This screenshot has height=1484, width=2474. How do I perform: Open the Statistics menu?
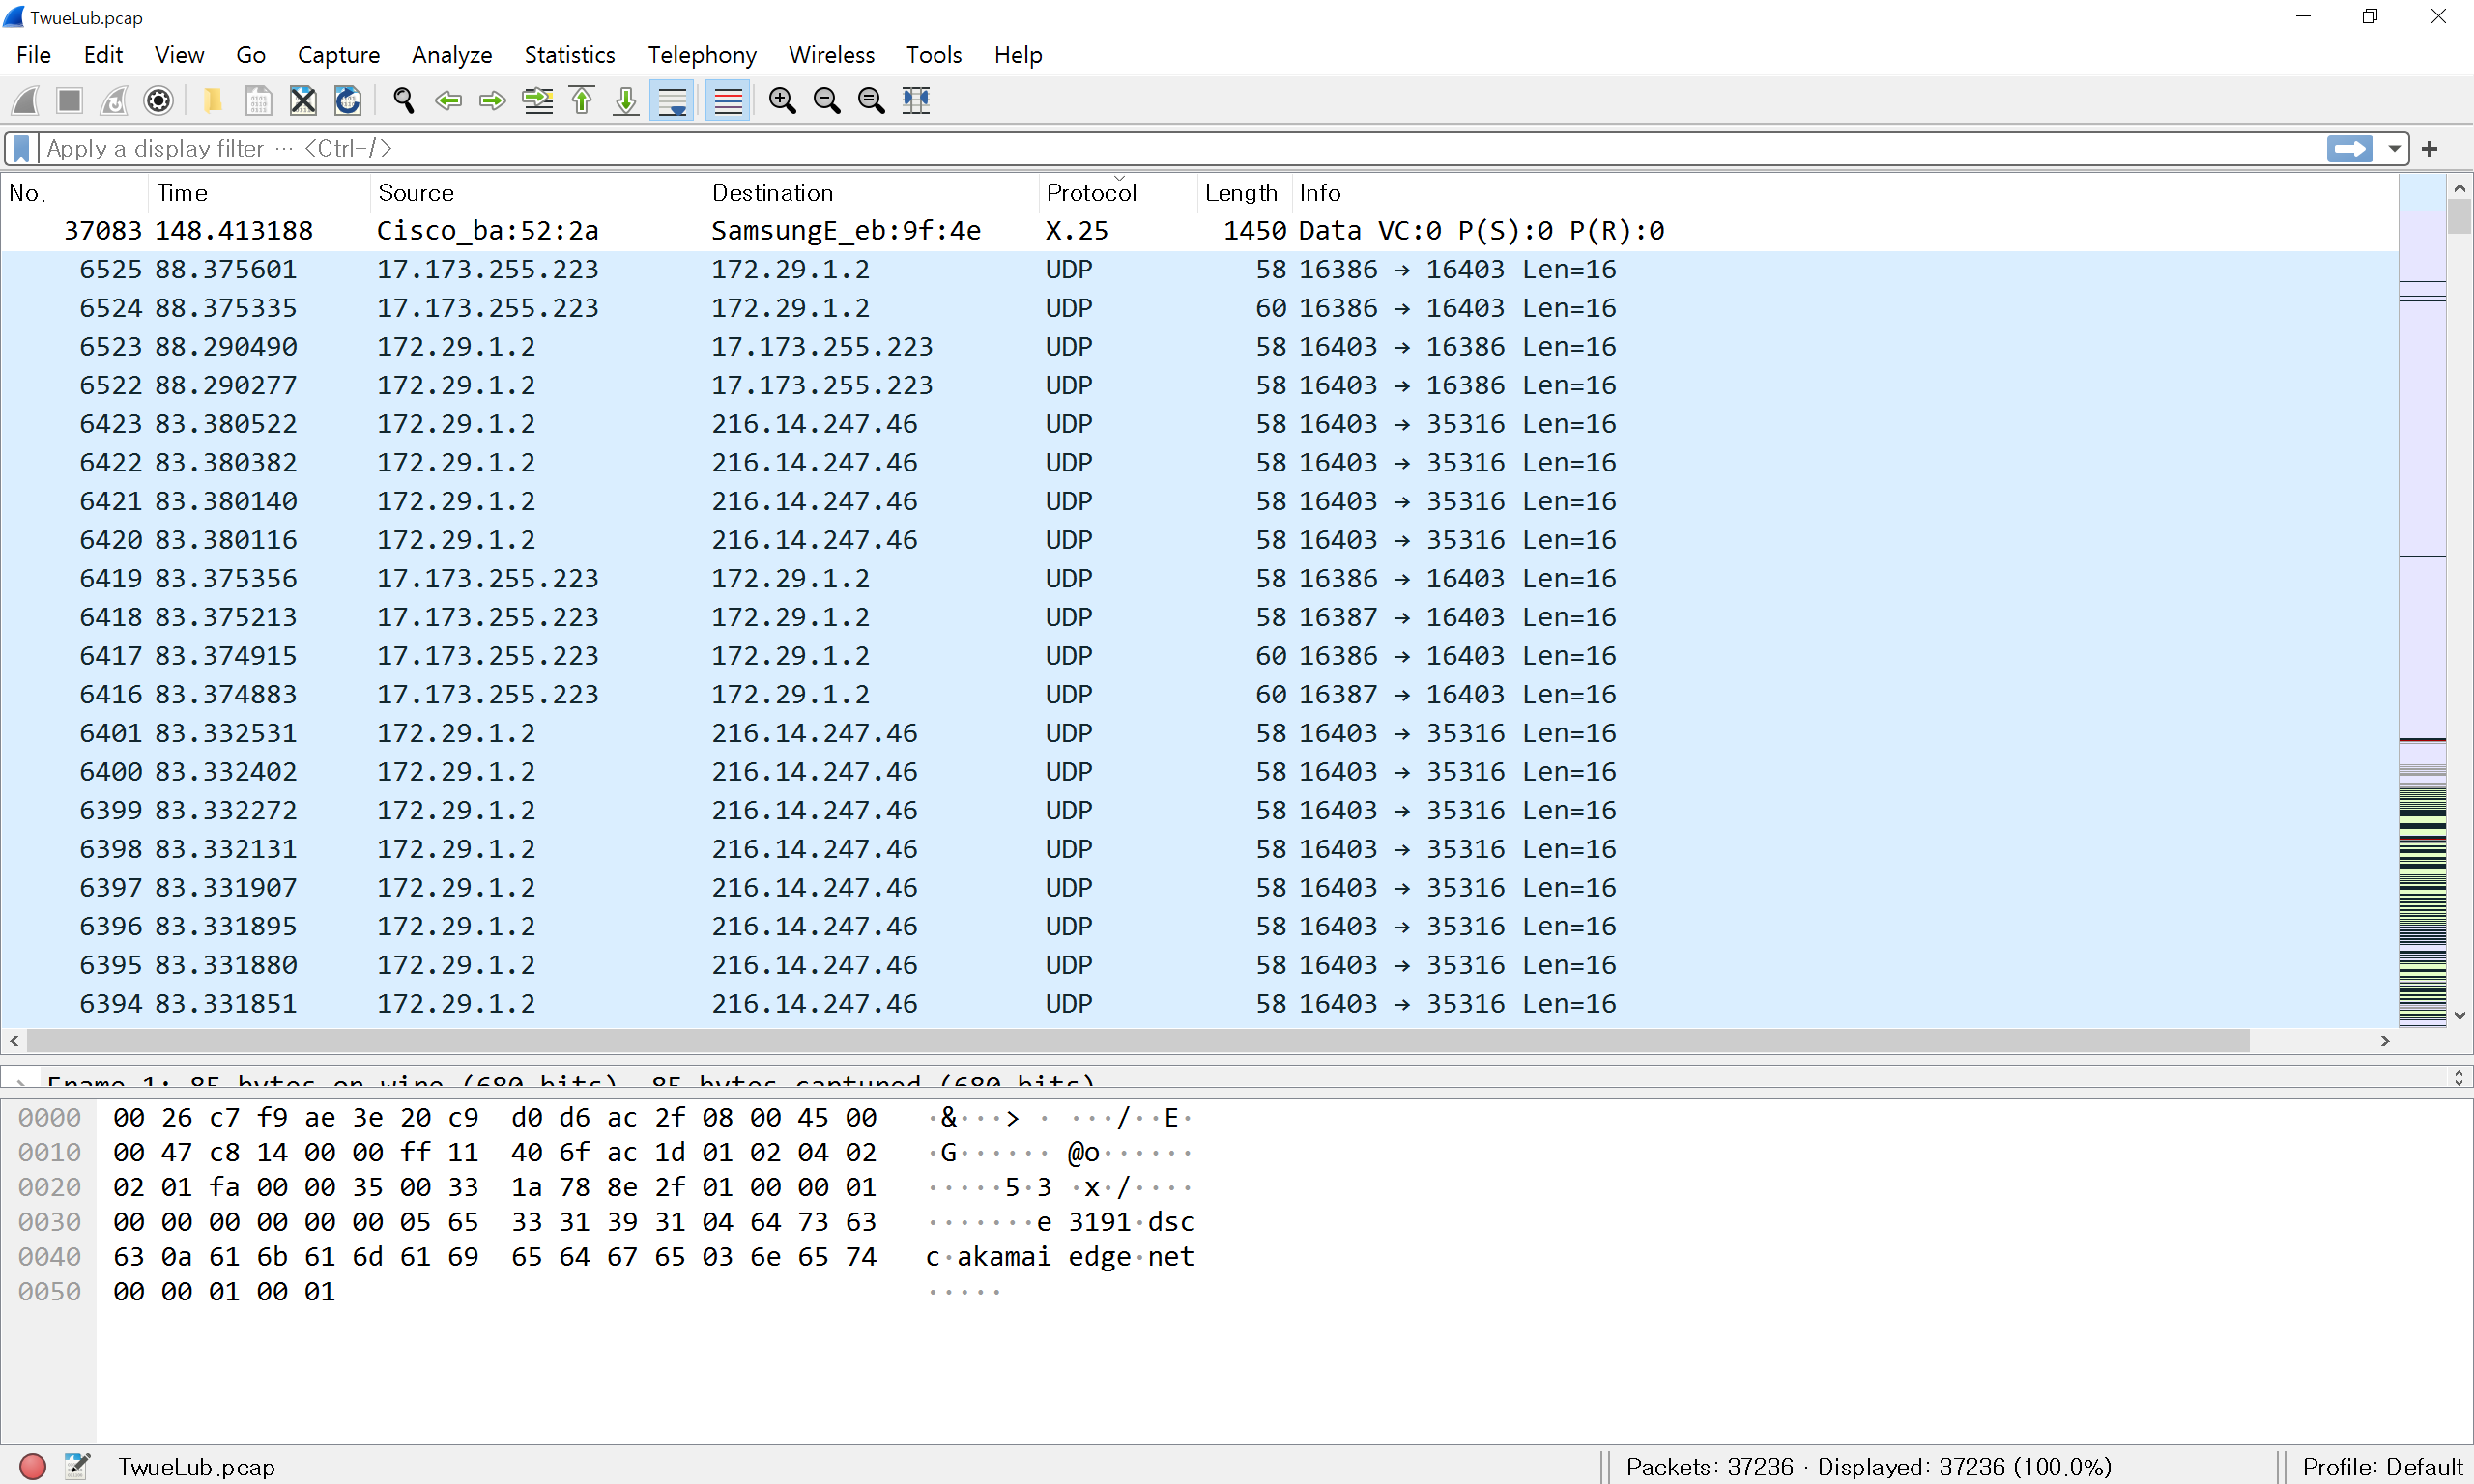569,55
